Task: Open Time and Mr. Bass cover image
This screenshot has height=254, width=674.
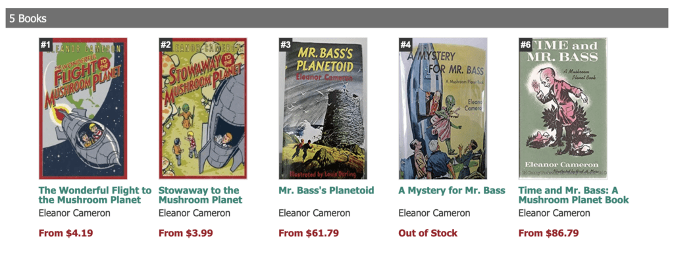Action: click(x=563, y=109)
